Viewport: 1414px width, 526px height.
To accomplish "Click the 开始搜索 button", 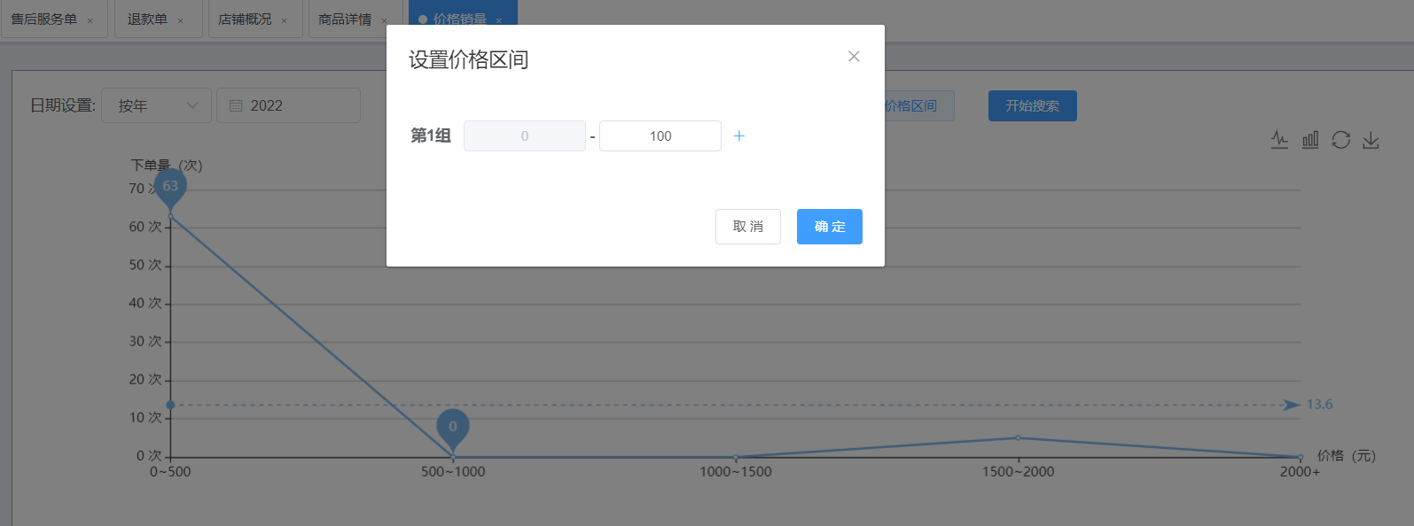I will click(x=1033, y=105).
